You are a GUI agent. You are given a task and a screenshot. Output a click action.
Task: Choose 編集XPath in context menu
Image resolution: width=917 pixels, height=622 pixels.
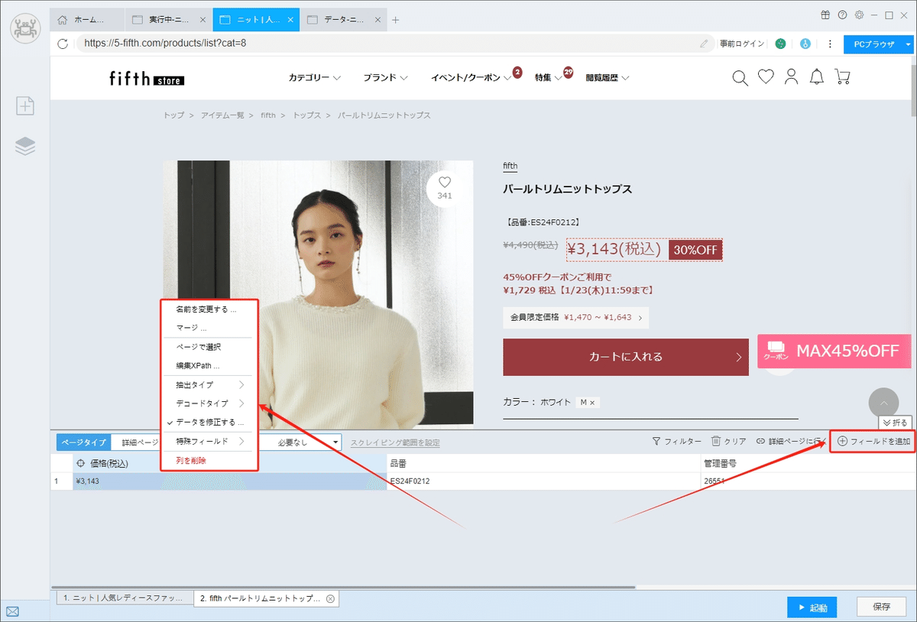pos(209,366)
